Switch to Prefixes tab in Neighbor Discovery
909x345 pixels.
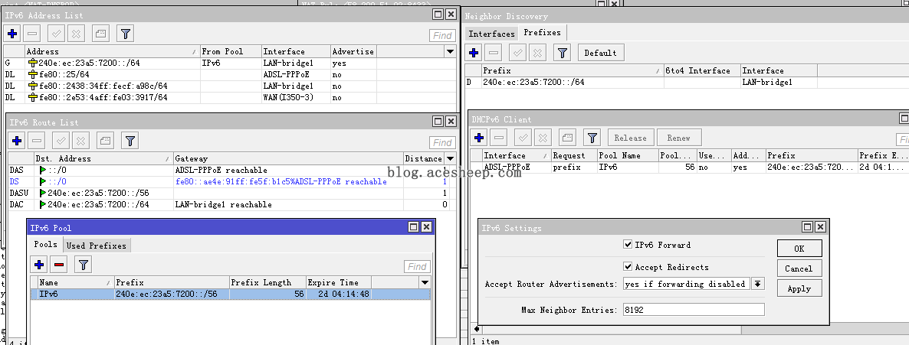(x=542, y=32)
